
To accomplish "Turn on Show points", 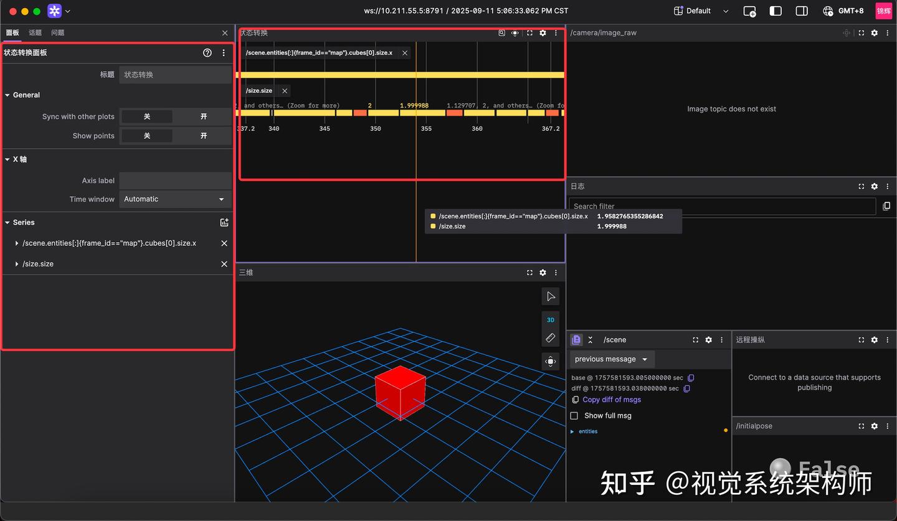I will click(x=202, y=136).
